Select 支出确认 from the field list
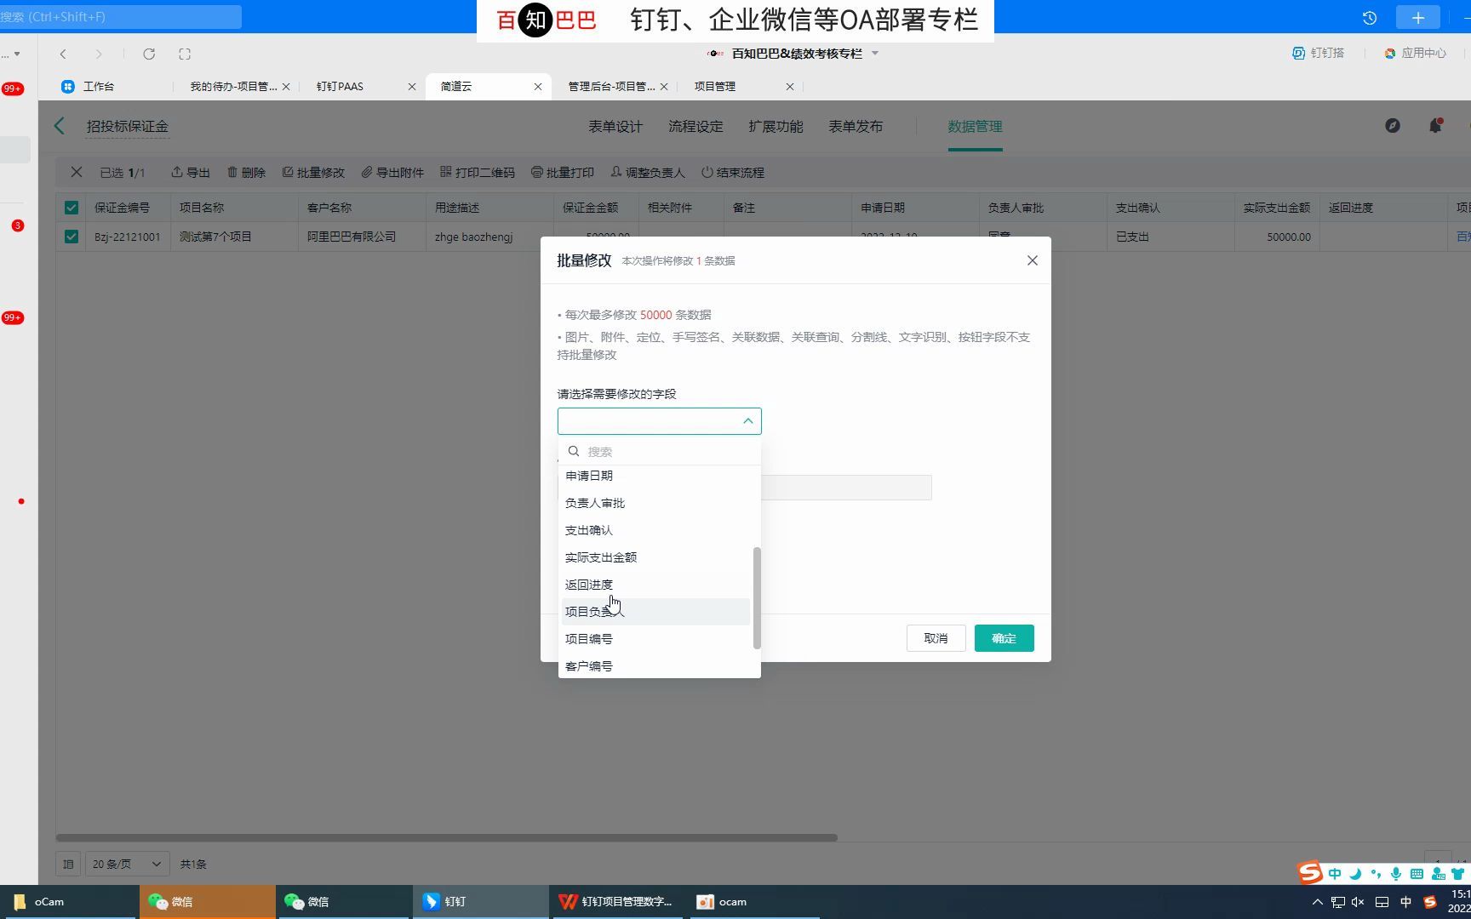The width and height of the screenshot is (1471, 919). pos(655,530)
